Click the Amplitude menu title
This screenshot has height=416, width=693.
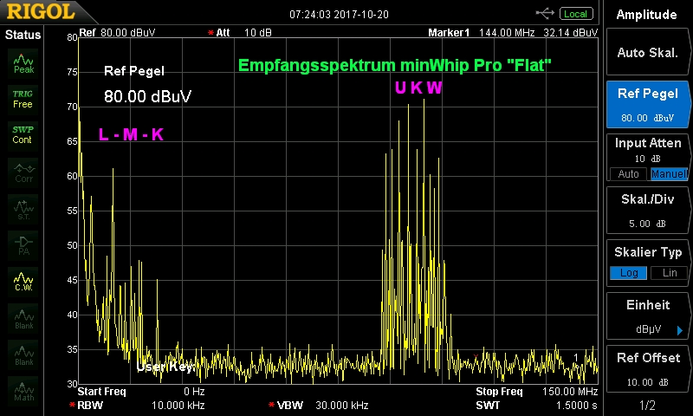click(646, 15)
